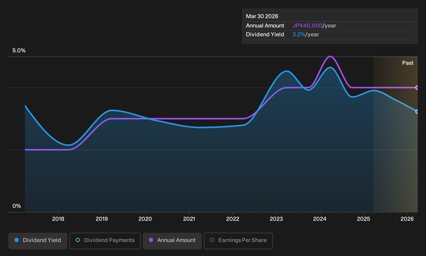Toggle the Annual Amount series

coord(172,241)
